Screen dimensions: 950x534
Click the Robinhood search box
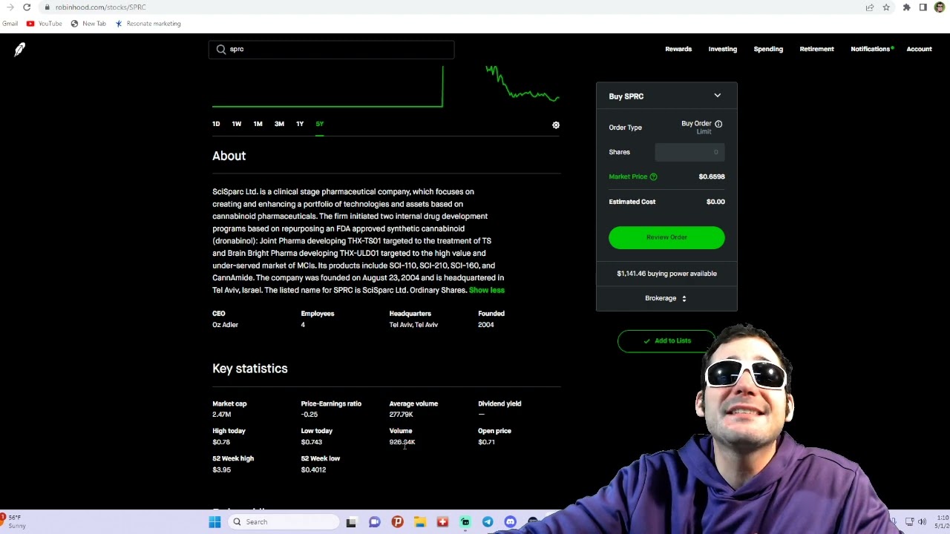332,49
